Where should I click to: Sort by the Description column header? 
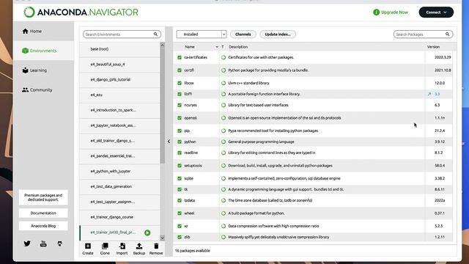[x=238, y=47]
